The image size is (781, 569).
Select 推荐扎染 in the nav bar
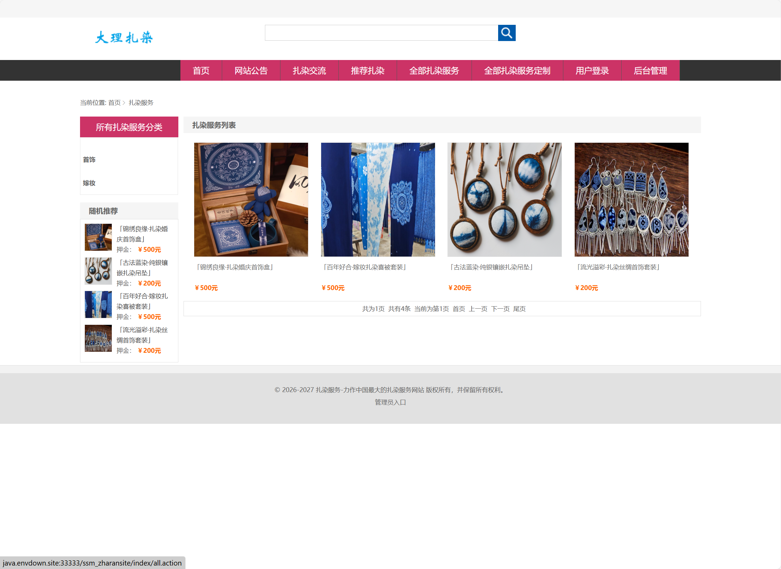[367, 71]
